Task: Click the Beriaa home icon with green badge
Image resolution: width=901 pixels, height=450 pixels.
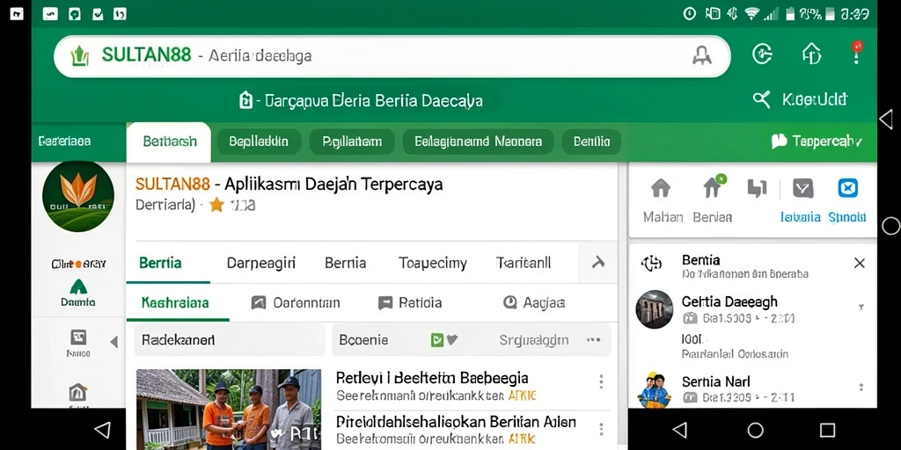Action: (714, 187)
